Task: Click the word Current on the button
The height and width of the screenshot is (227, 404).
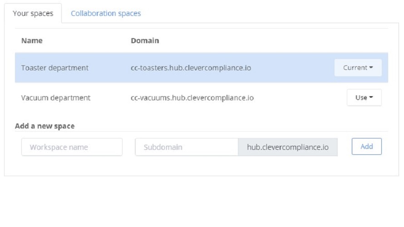Action: 355,68
